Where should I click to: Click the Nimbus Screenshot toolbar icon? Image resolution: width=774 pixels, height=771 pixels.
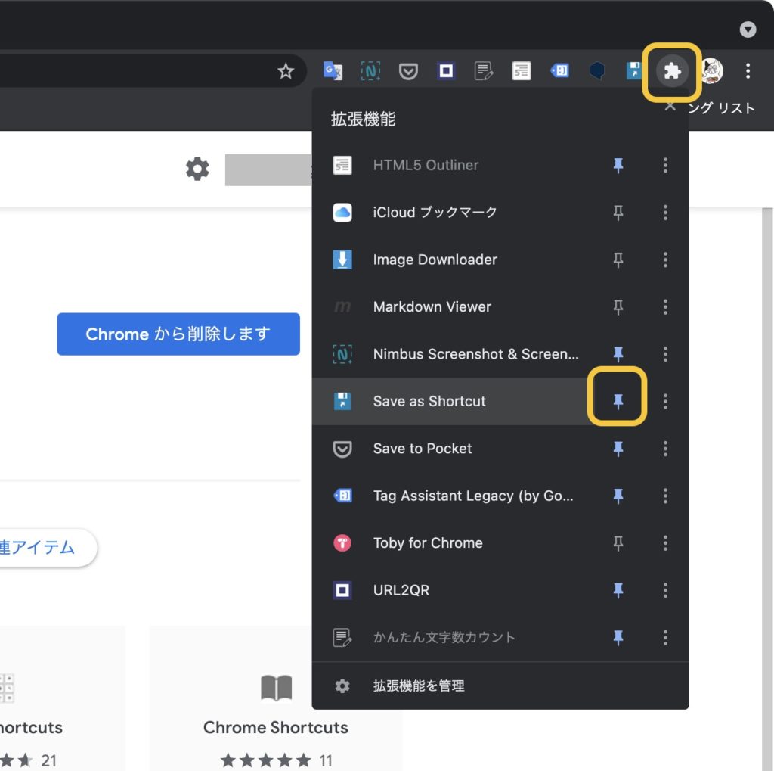pyautogui.click(x=370, y=70)
